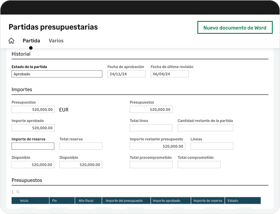This screenshot has height=214, width=280.
Task: Click the Cantidad restante de la partida field
Action: pos(206,128)
